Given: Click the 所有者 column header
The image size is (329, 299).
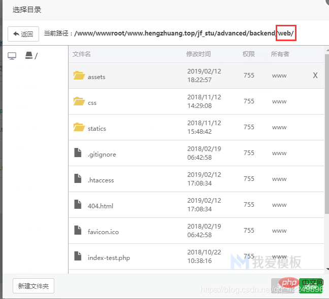Looking at the screenshot, I should pyautogui.click(x=280, y=54).
